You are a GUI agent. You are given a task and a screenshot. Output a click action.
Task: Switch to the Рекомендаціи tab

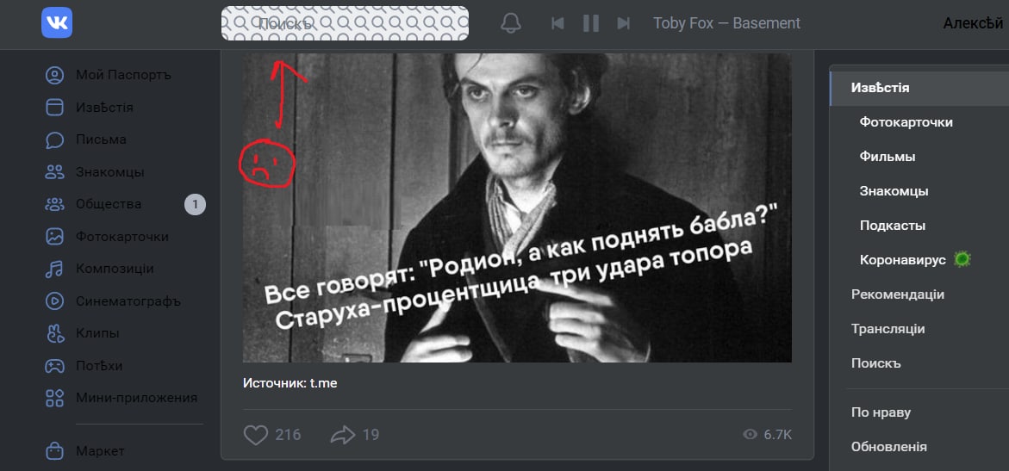pyautogui.click(x=898, y=294)
